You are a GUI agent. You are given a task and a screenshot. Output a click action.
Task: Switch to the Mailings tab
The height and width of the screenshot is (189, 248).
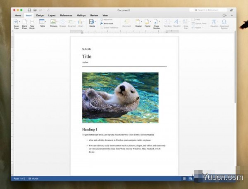point(81,15)
